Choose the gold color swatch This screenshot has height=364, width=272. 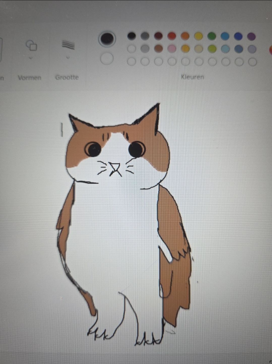185,49
